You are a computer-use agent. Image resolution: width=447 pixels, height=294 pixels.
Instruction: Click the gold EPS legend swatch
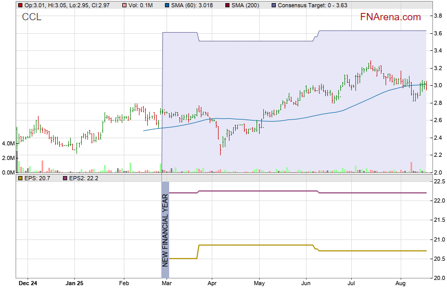(19, 178)
